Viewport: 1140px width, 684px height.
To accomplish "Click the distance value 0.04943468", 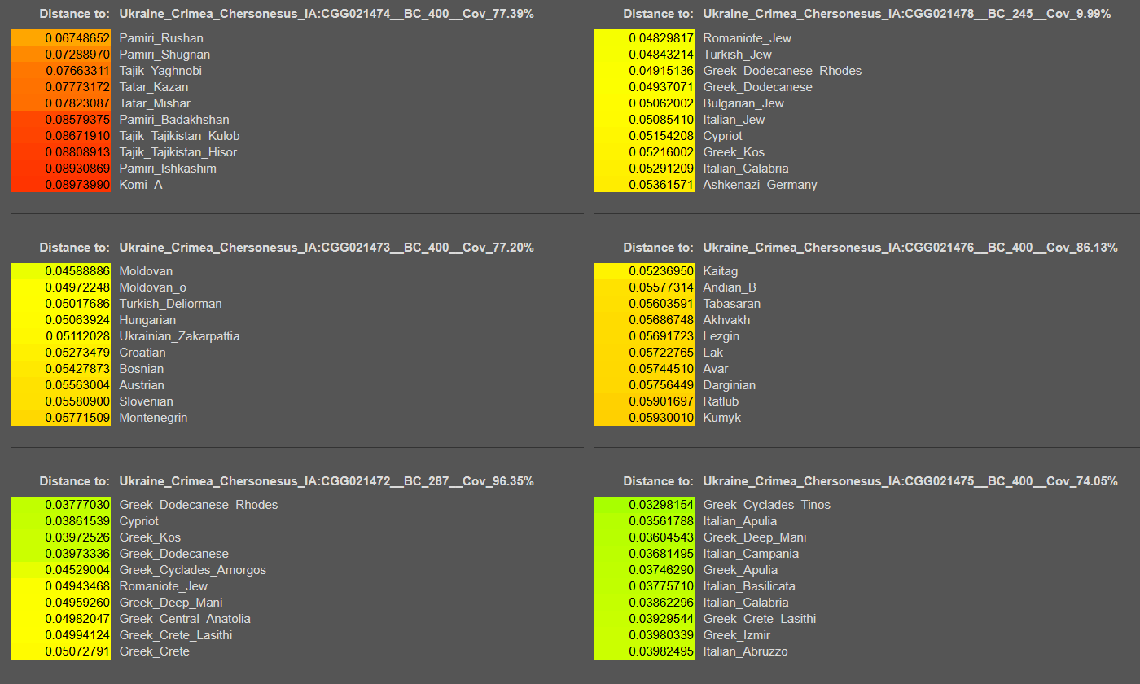I will tap(77, 586).
